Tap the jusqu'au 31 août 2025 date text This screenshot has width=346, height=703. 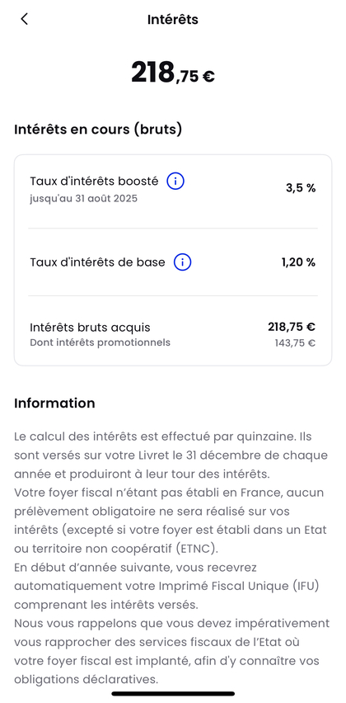[84, 199]
